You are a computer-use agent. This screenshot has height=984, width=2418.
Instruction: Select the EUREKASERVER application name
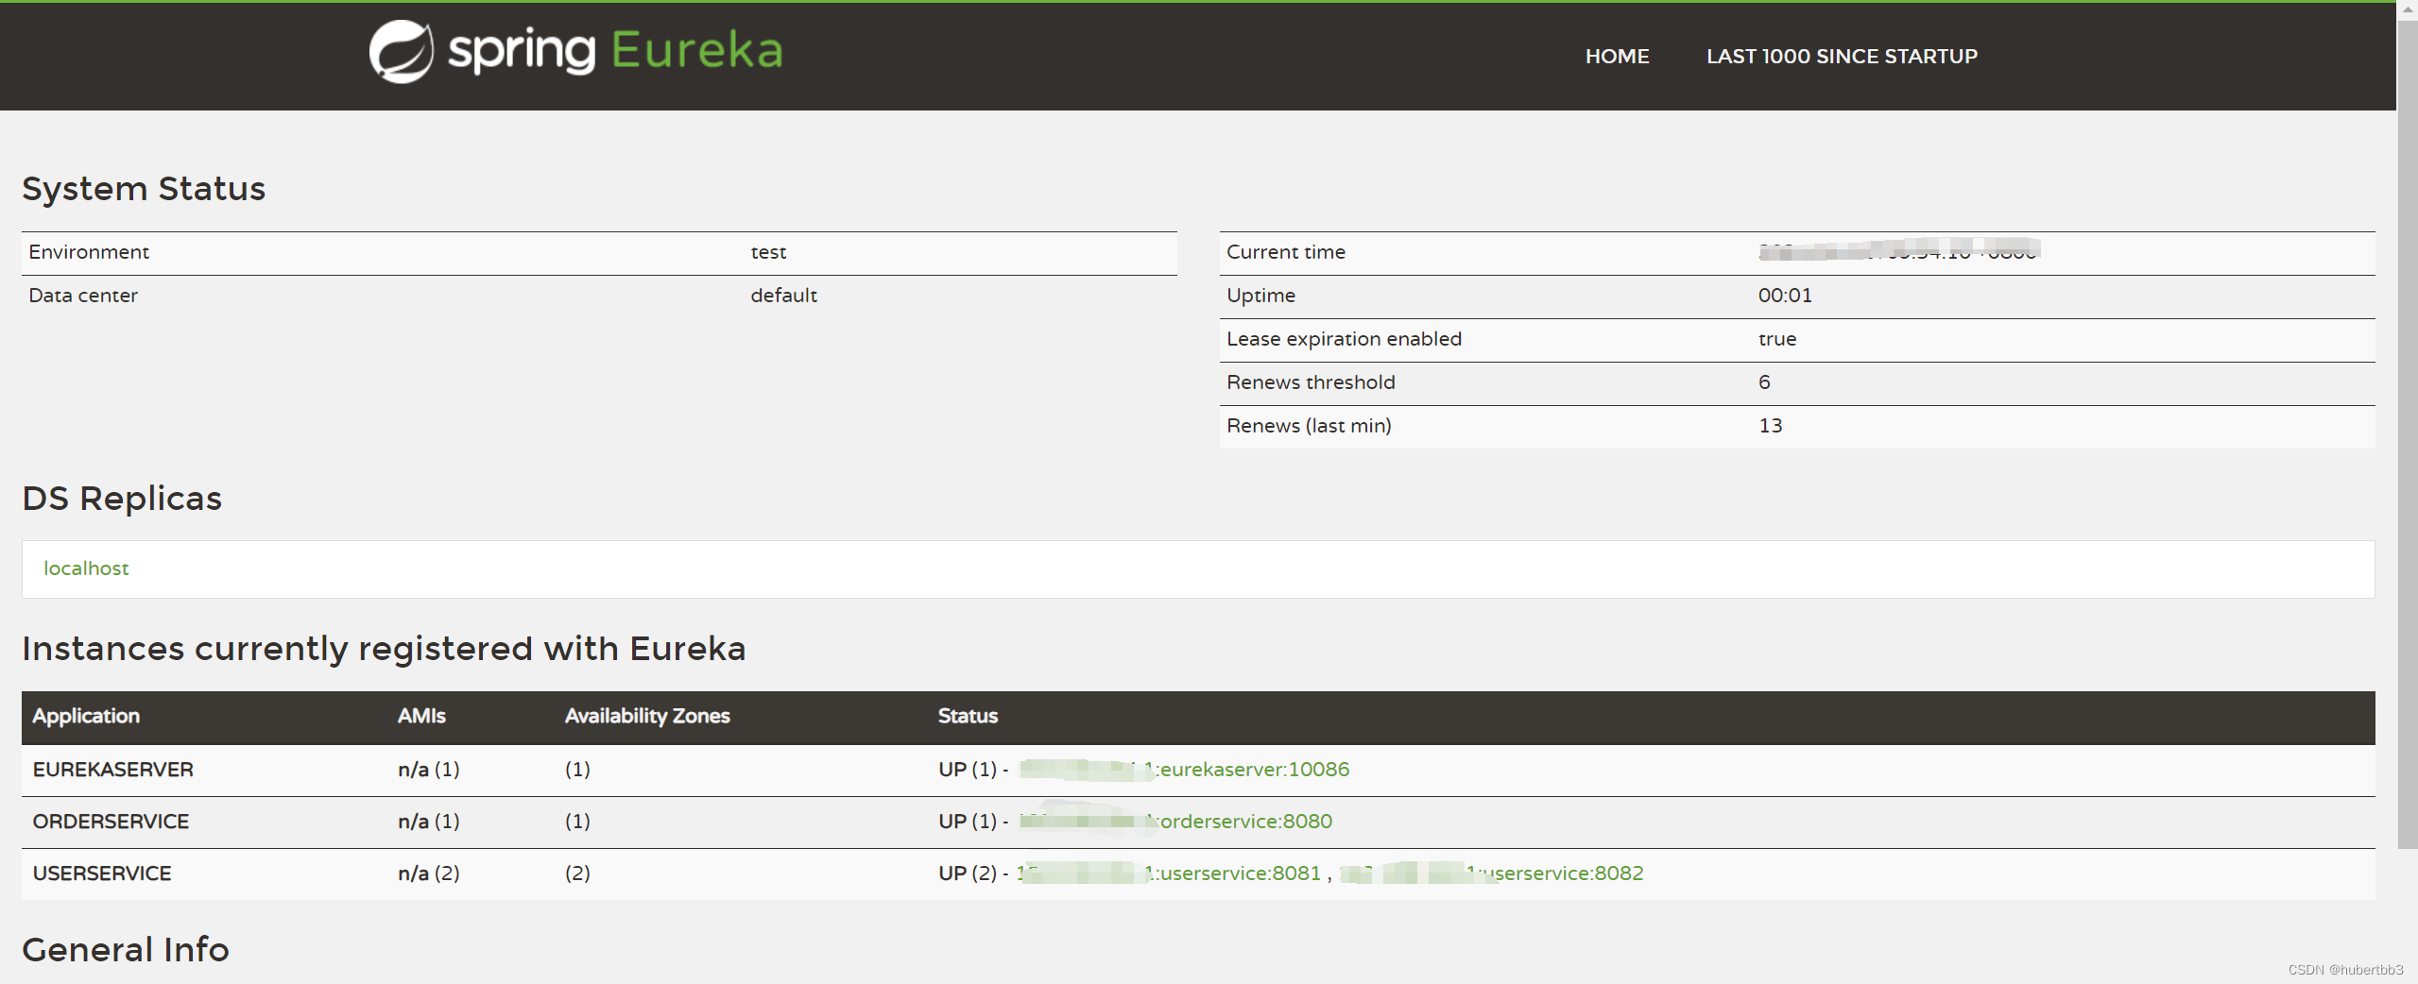coord(112,770)
